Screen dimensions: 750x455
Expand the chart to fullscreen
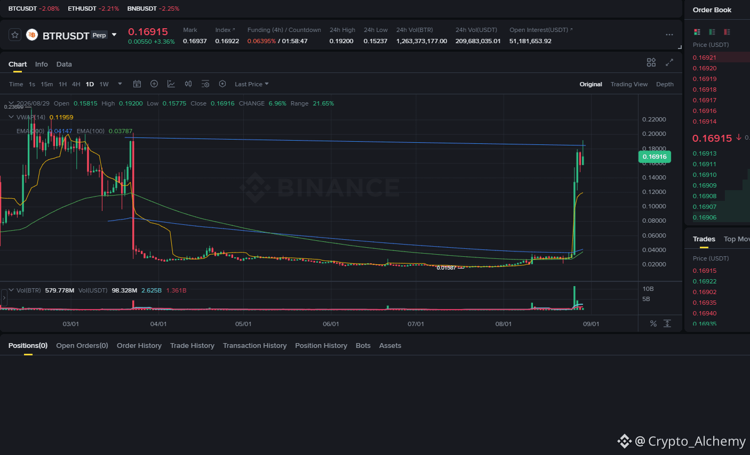pos(669,62)
